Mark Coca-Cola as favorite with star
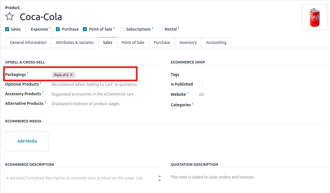The width and height of the screenshot is (330, 193). (x=10, y=16)
